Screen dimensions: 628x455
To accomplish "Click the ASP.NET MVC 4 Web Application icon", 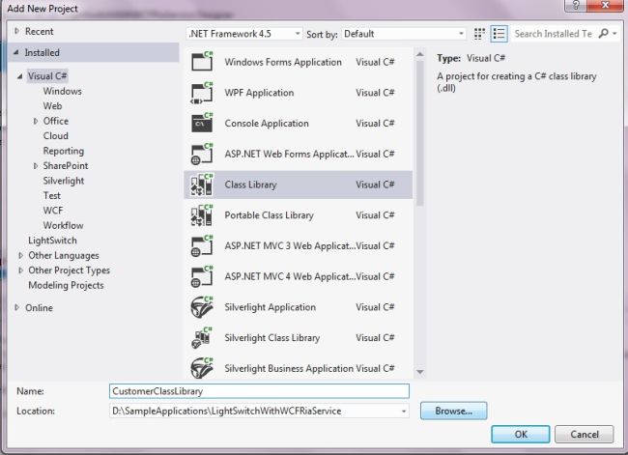I will click(x=202, y=276).
